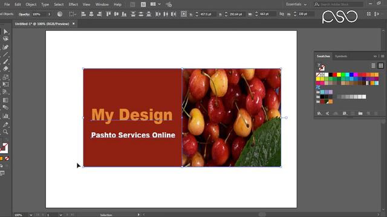Open the Edit menu
The width and height of the screenshot is (387, 217).
point(18,4)
